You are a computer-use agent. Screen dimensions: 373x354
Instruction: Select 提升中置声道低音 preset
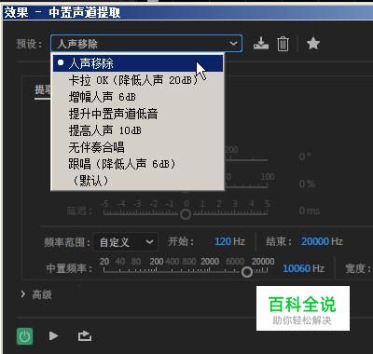pos(138,114)
